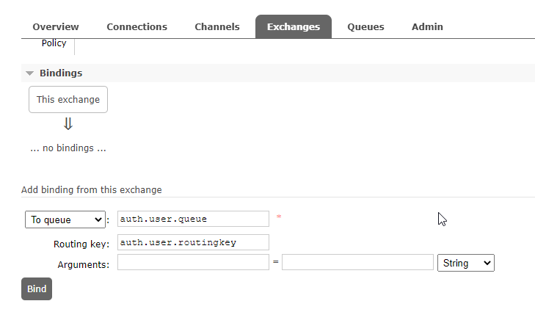Open the Queues tab

[365, 27]
